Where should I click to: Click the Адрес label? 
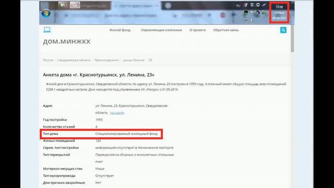tap(47, 105)
